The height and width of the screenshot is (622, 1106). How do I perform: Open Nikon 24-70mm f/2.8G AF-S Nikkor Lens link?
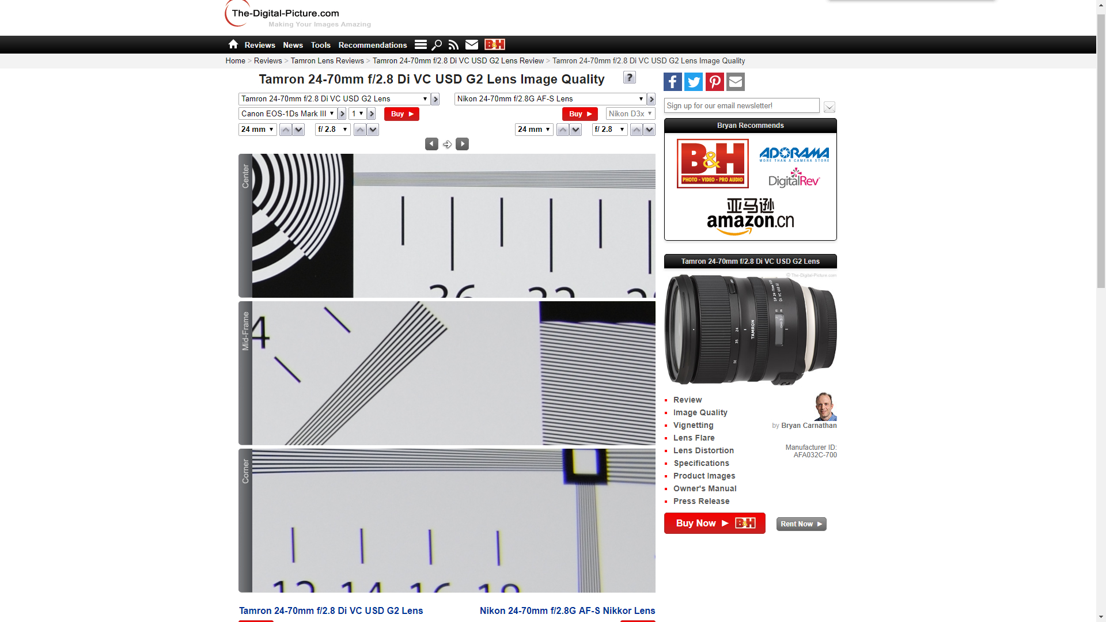click(567, 610)
